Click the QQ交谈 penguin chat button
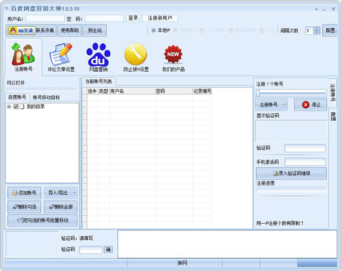Image resolution: width=341 pixels, height=271 pixels. tap(22, 30)
